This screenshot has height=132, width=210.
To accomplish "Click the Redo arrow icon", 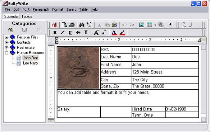I will 132,25.
